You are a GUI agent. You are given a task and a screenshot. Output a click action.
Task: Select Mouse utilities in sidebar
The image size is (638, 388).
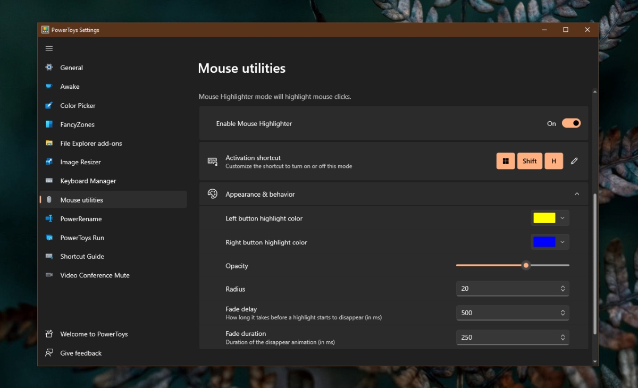(113, 200)
